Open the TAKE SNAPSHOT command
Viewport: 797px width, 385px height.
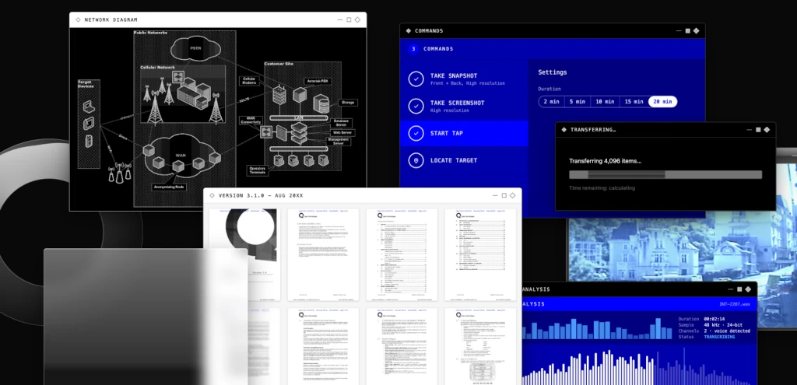(x=464, y=79)
